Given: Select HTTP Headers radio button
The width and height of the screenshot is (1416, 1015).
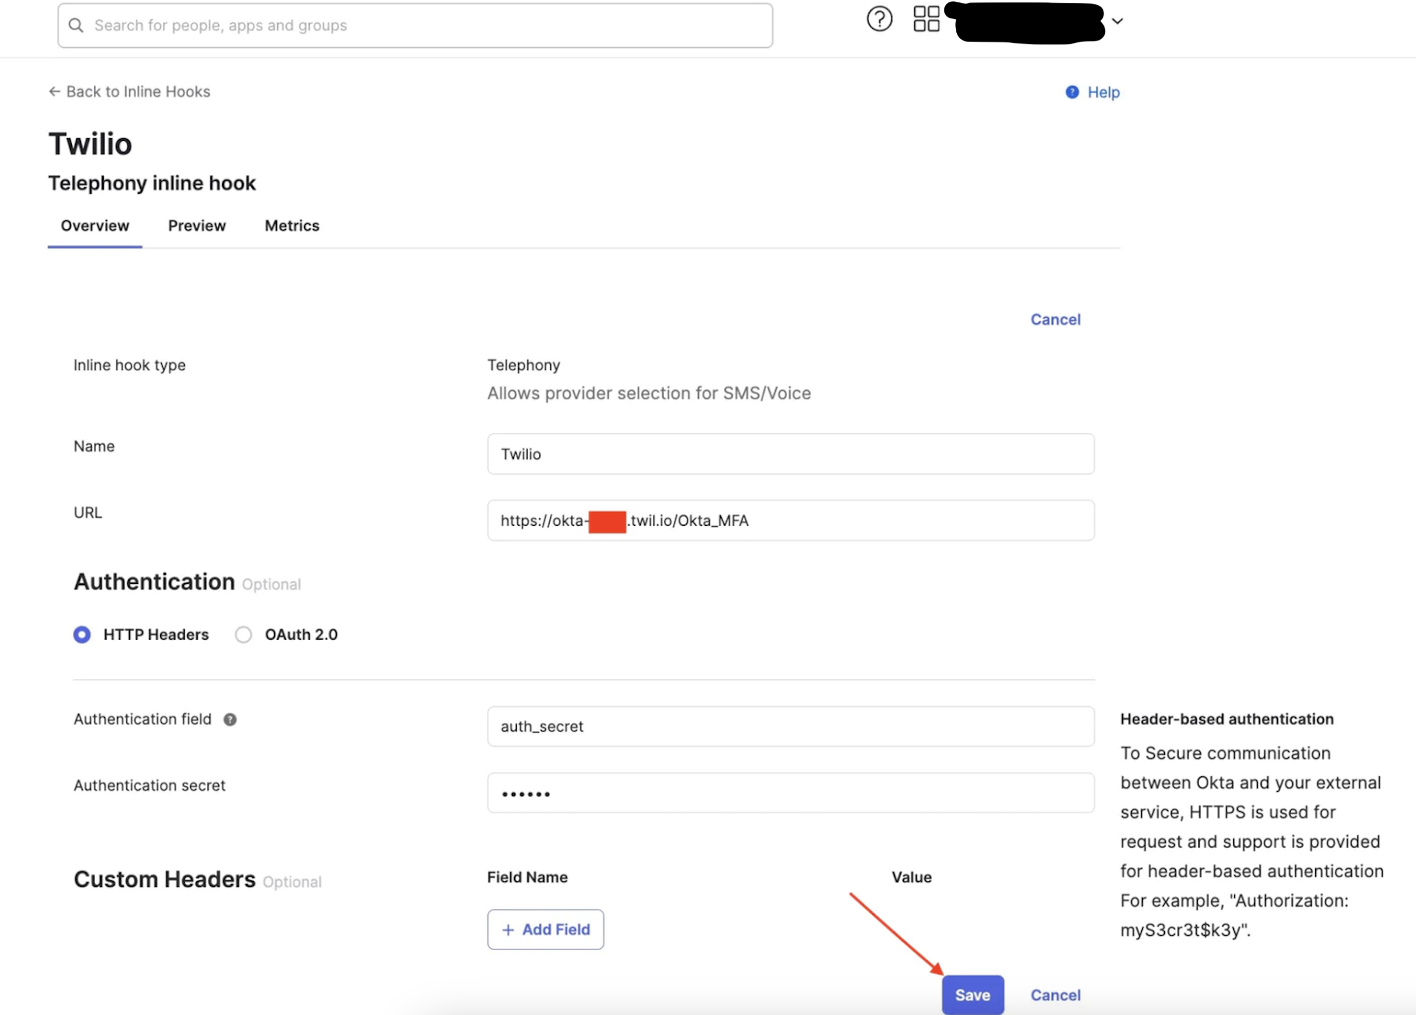Looking at the screenshot, I should tap(82, 635).
